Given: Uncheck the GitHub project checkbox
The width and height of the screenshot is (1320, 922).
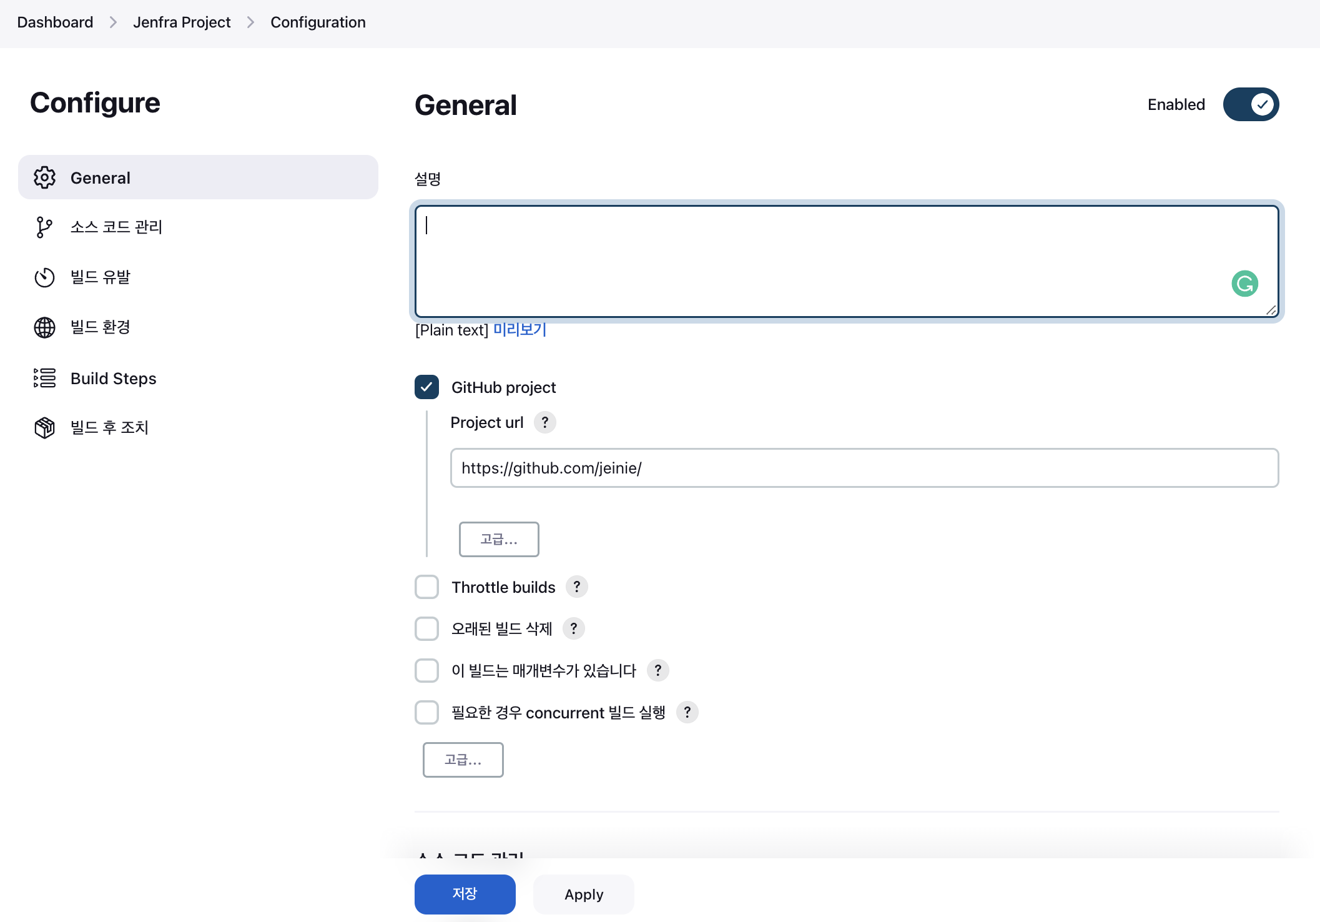Looking at the screenshot, I should click(427, 387).
